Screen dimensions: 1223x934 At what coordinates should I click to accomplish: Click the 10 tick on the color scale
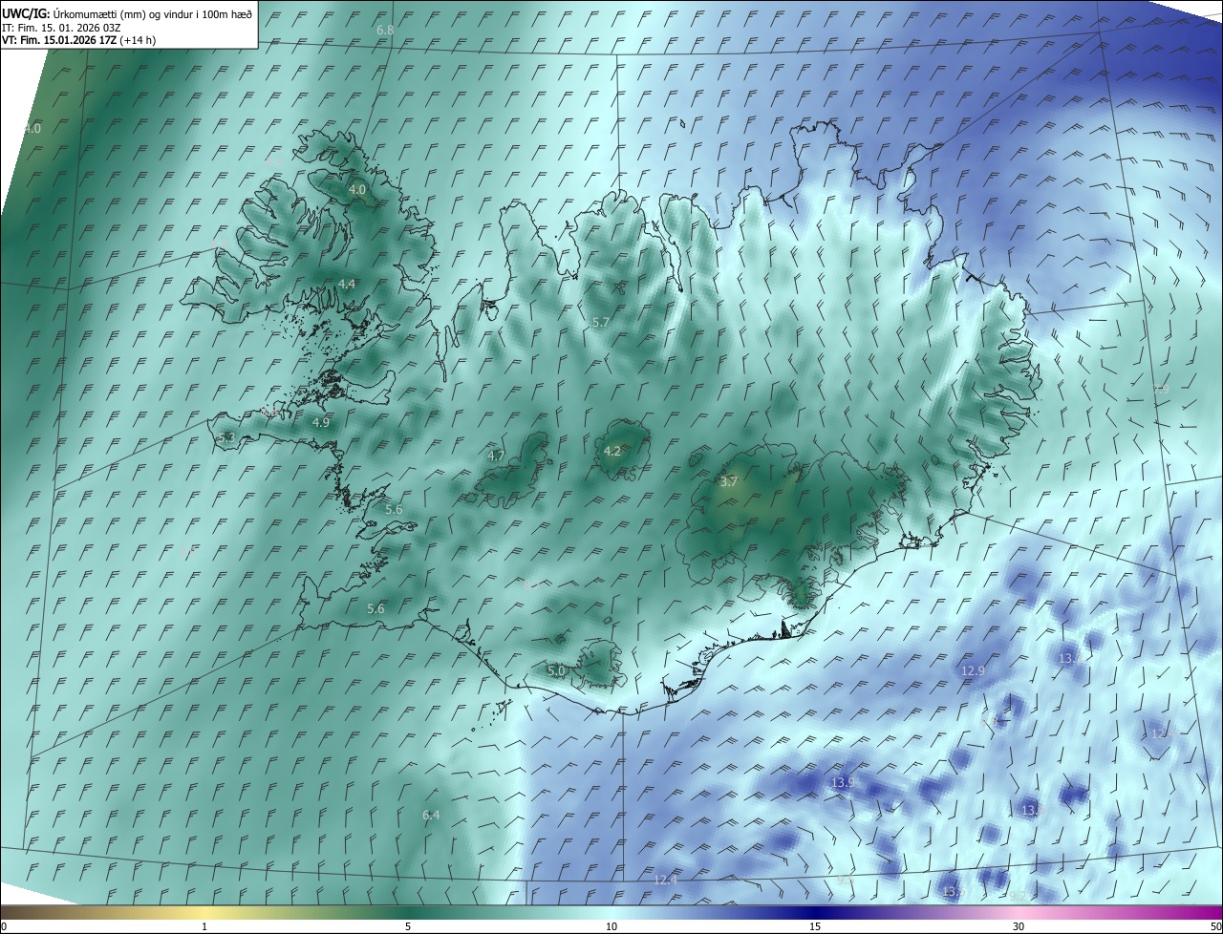coord(611,926)
